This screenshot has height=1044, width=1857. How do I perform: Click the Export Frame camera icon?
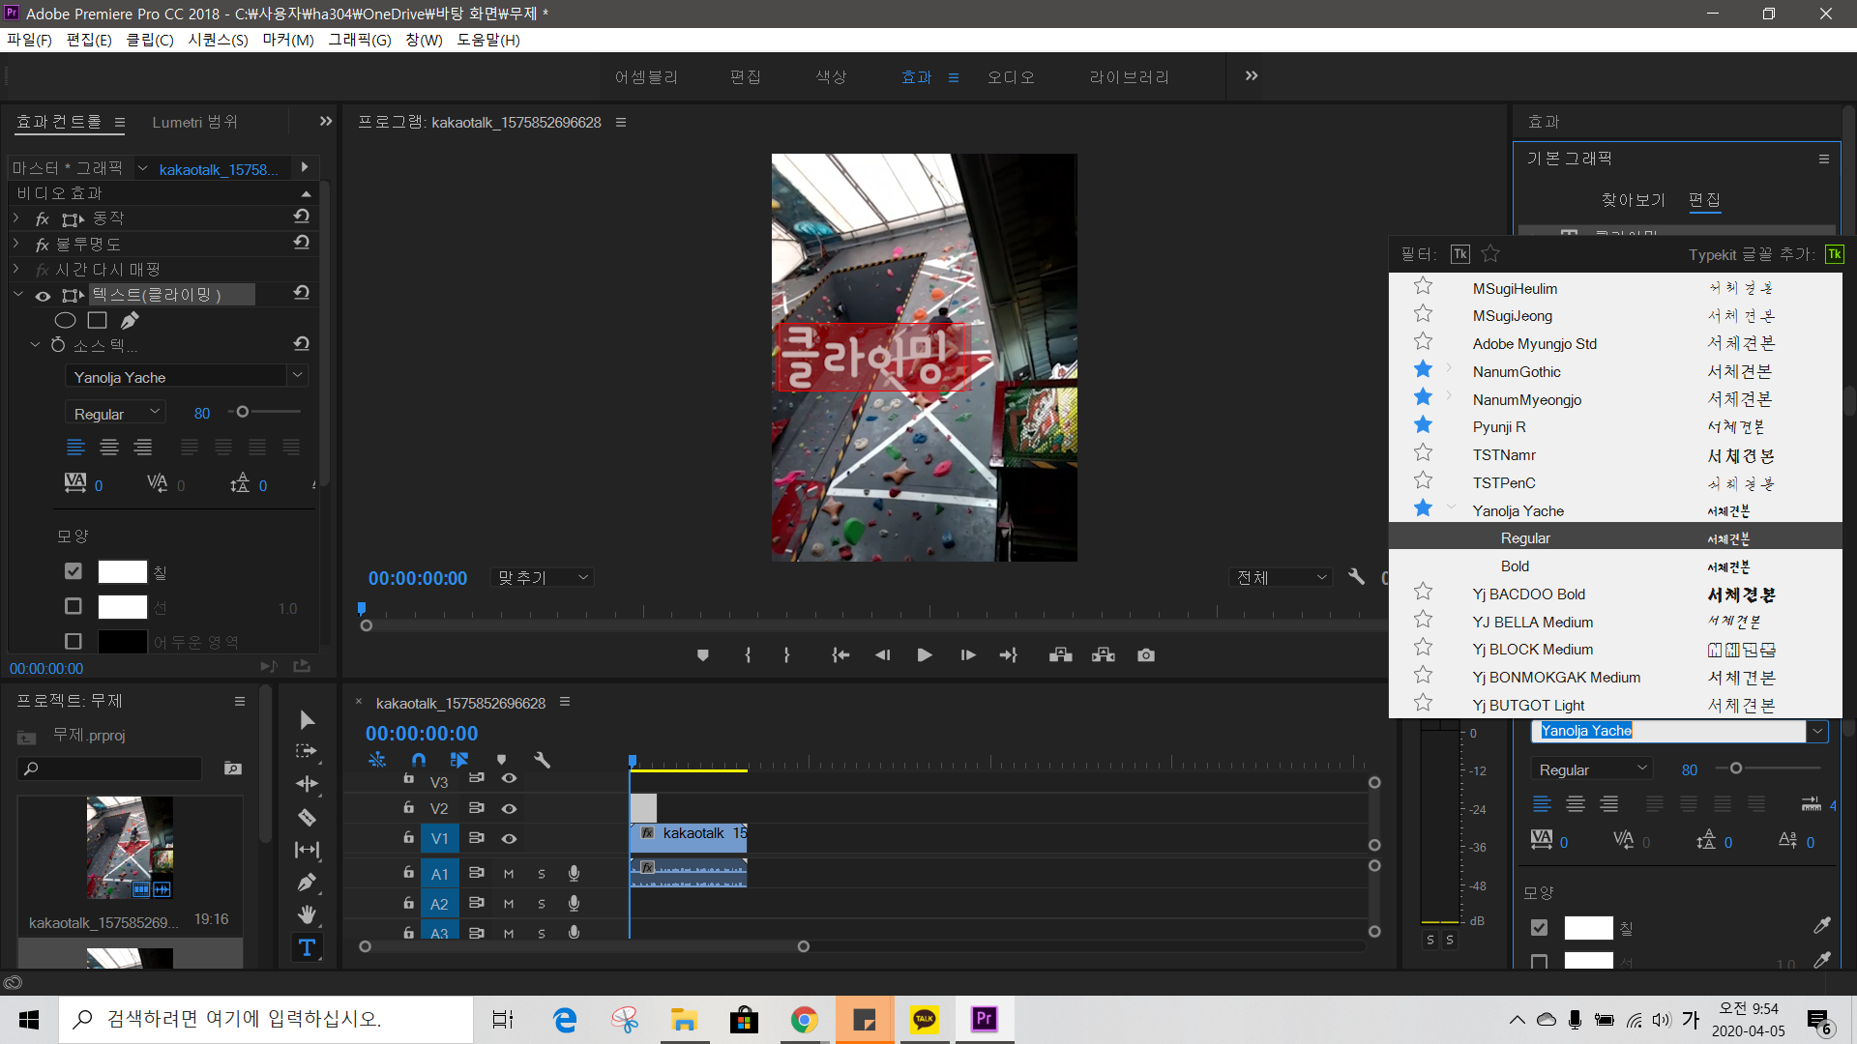coord(1146,655)
